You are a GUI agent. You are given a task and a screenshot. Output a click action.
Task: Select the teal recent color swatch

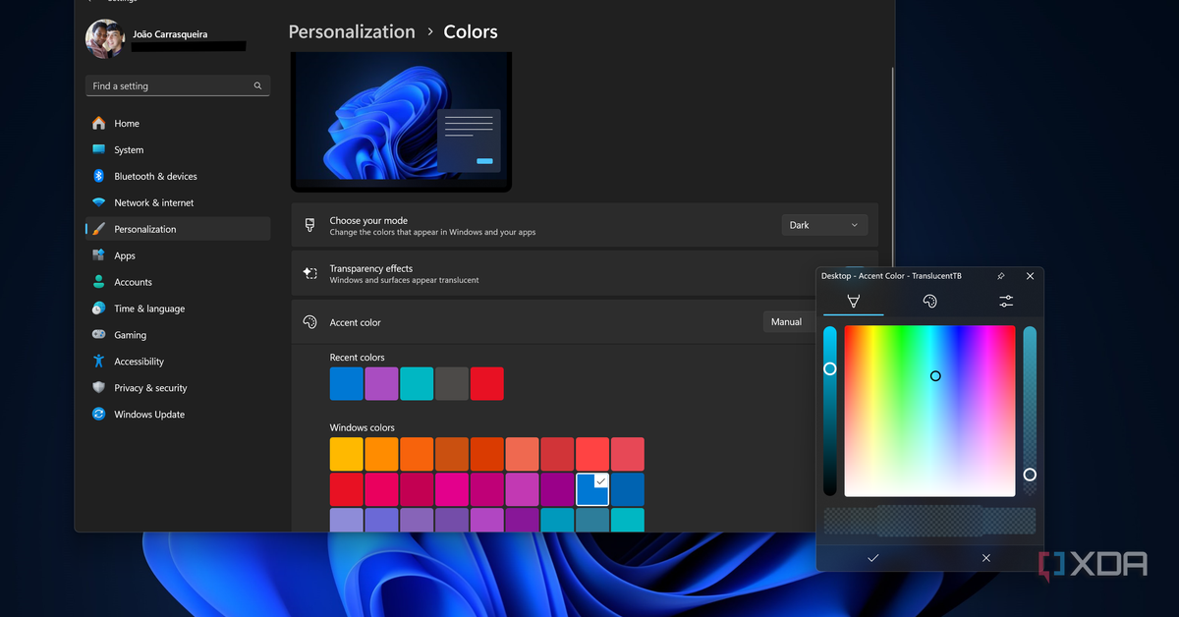coord(417,384)
